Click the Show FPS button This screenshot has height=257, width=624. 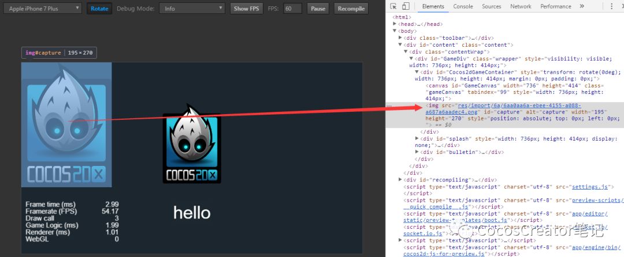(x=246, y=8)
